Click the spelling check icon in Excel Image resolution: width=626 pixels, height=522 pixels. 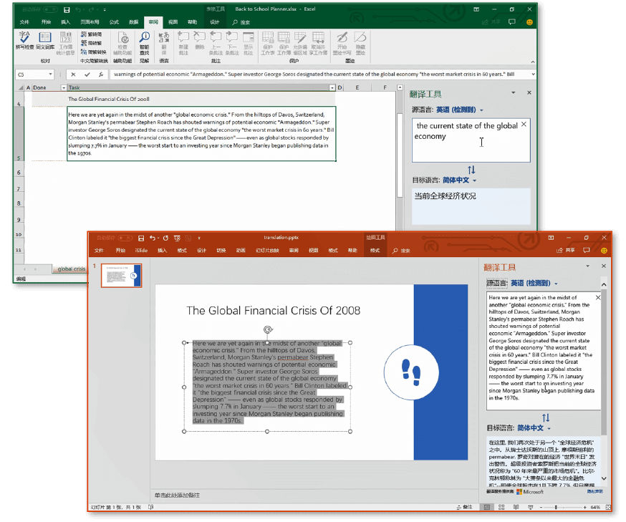coord(24,39)
